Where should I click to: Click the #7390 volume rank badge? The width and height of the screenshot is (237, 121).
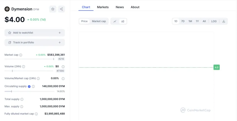(60, 71)
